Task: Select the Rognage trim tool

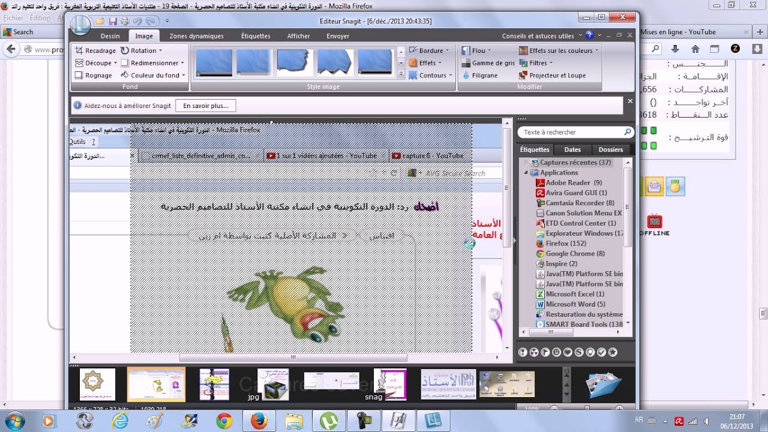Action: coord(94,76)
